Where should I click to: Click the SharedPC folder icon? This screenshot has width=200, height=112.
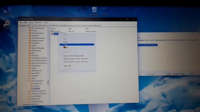coord(30,76)
